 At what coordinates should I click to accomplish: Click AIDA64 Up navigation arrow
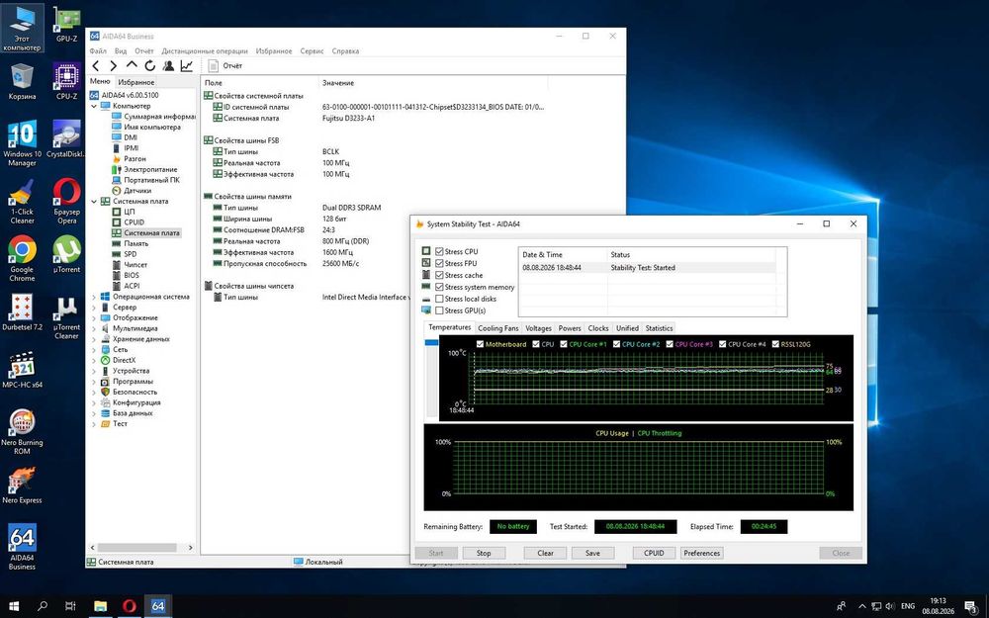tap(132, 65)
